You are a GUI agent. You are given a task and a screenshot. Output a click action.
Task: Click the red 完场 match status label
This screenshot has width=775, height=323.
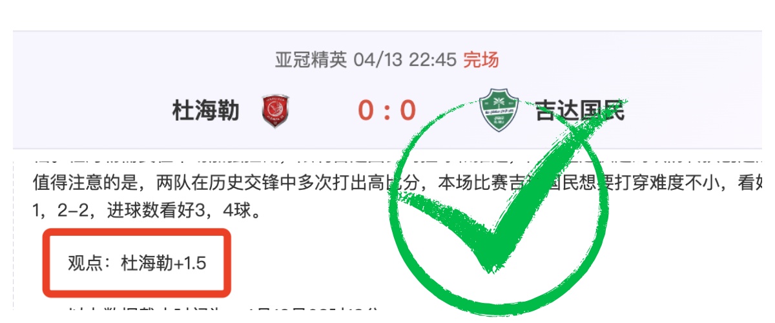point(481,61)
